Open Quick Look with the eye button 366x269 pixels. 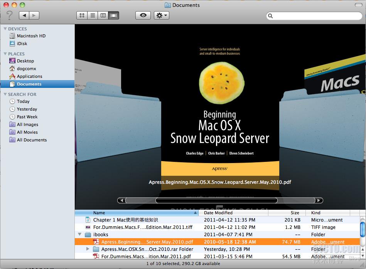(143, 15)
